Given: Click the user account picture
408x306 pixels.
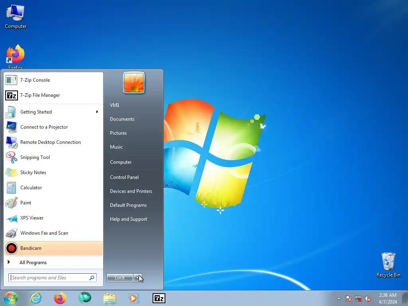Looking at the screenshot, I should (x=134, y=82).
